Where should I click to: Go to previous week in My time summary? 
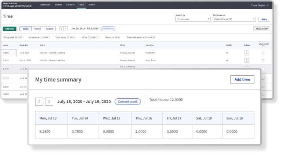coord(39,101)
